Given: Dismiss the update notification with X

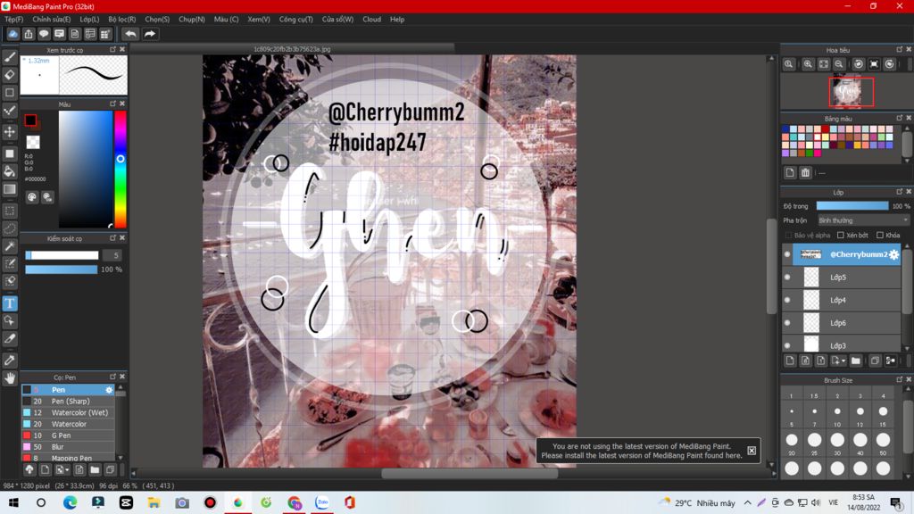Looking at the screenshot, I should tap(752, 451).
